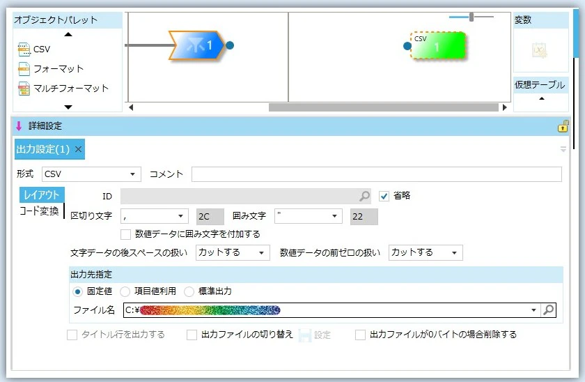
Task: Click the pink down arrow beside 詳細設定
Action: 19,126
